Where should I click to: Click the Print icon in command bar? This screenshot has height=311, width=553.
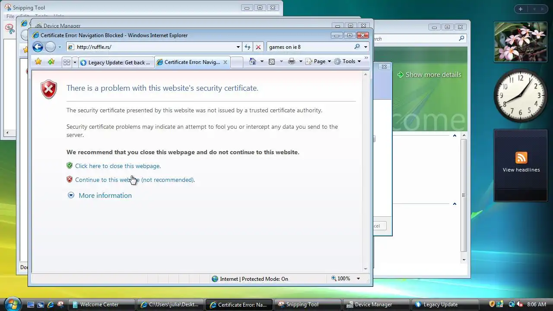click(x=292, y=61)
